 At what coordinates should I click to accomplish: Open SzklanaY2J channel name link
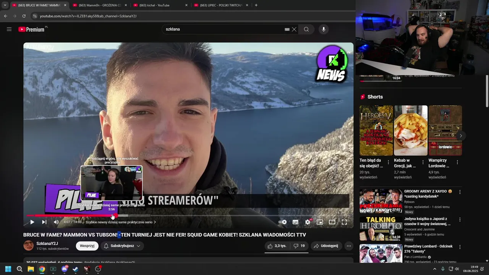47,244
